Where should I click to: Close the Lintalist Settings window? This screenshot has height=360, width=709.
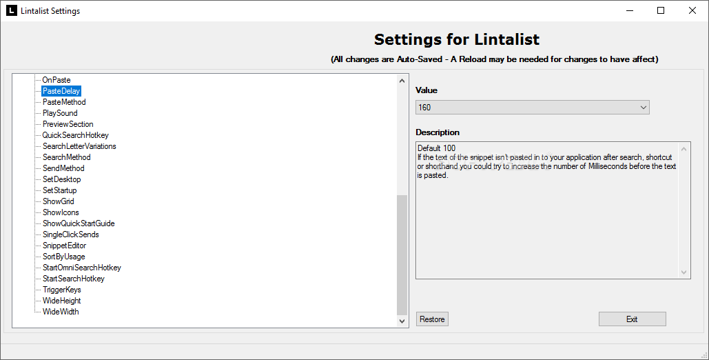click(692, 10)
